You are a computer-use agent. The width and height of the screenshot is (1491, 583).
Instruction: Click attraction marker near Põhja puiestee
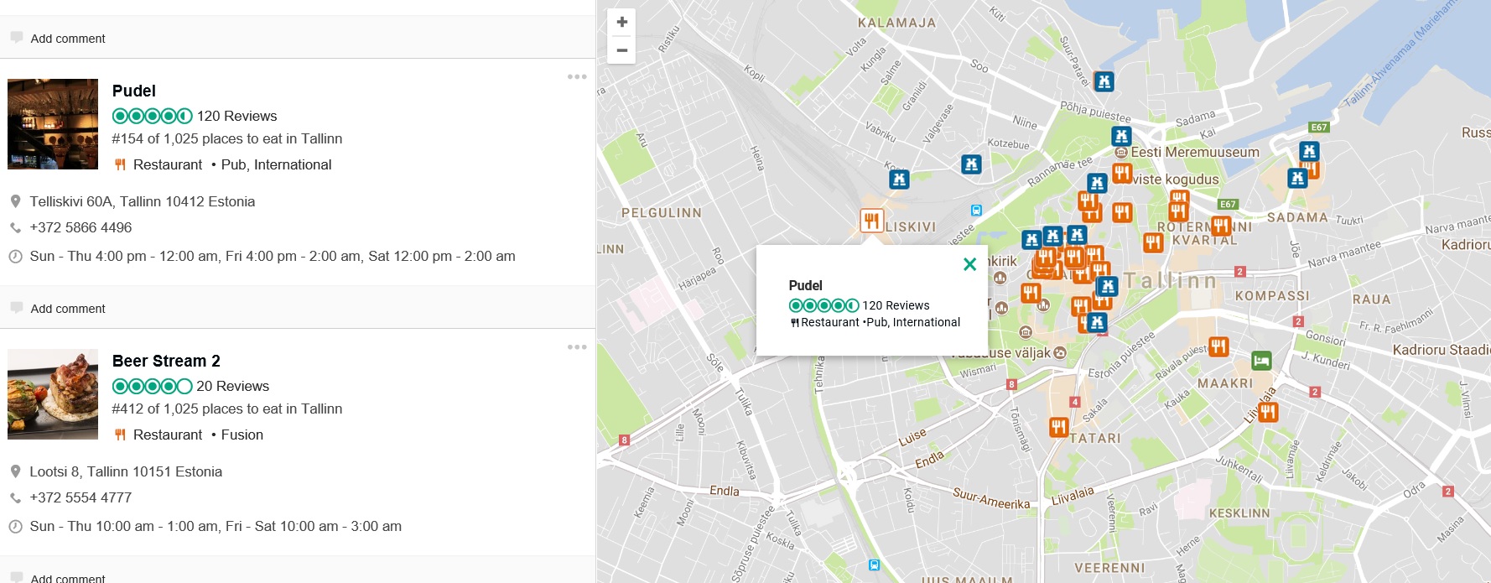click(x=1104, y=81)
